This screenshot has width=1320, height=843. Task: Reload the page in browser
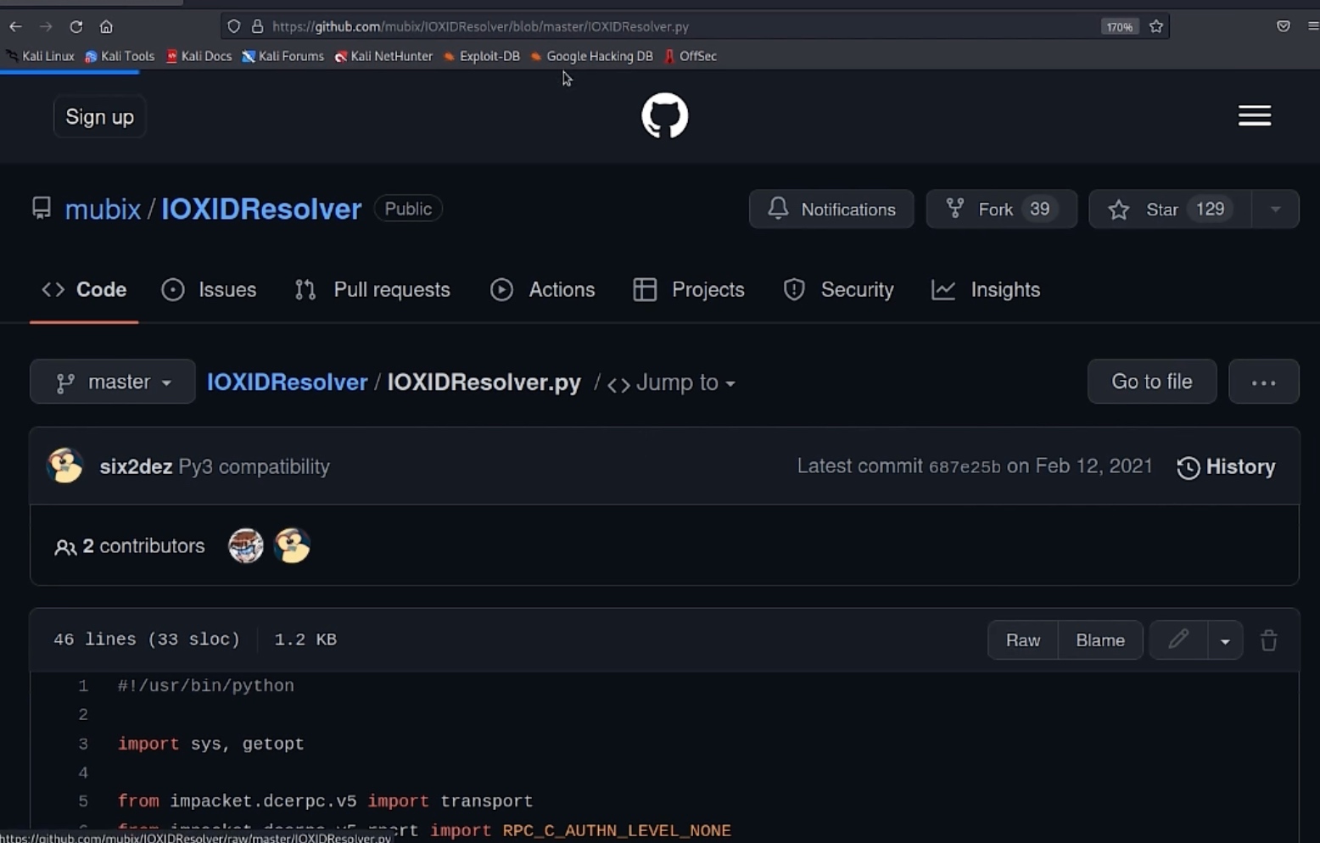click(76, 26)
